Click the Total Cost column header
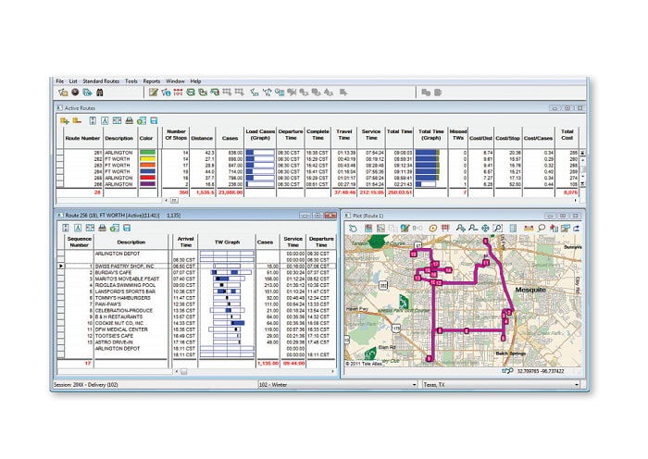The height and width of the screenshot is (459, 648). [x=567, y=135]
